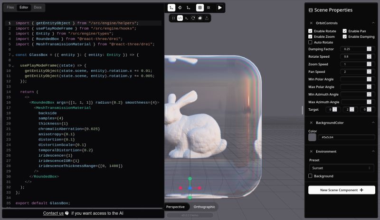Adjust the Max Polar Angle stepper
The height and width of the screenshot is (220, 380).
pos(369,87)
